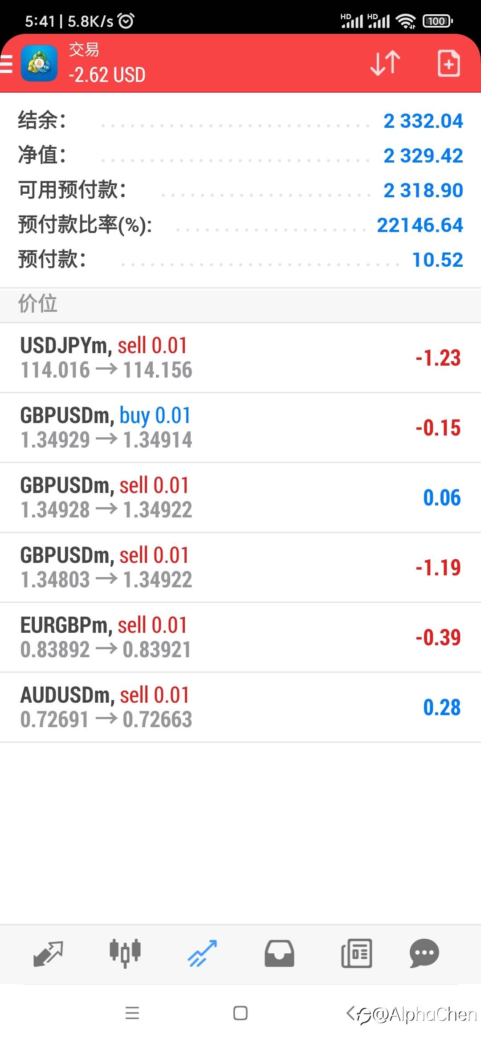The height and width of the screenshot is (1042, 481).
Task: Open the Quotes tab in bottom bar
Action: point(48,953)
